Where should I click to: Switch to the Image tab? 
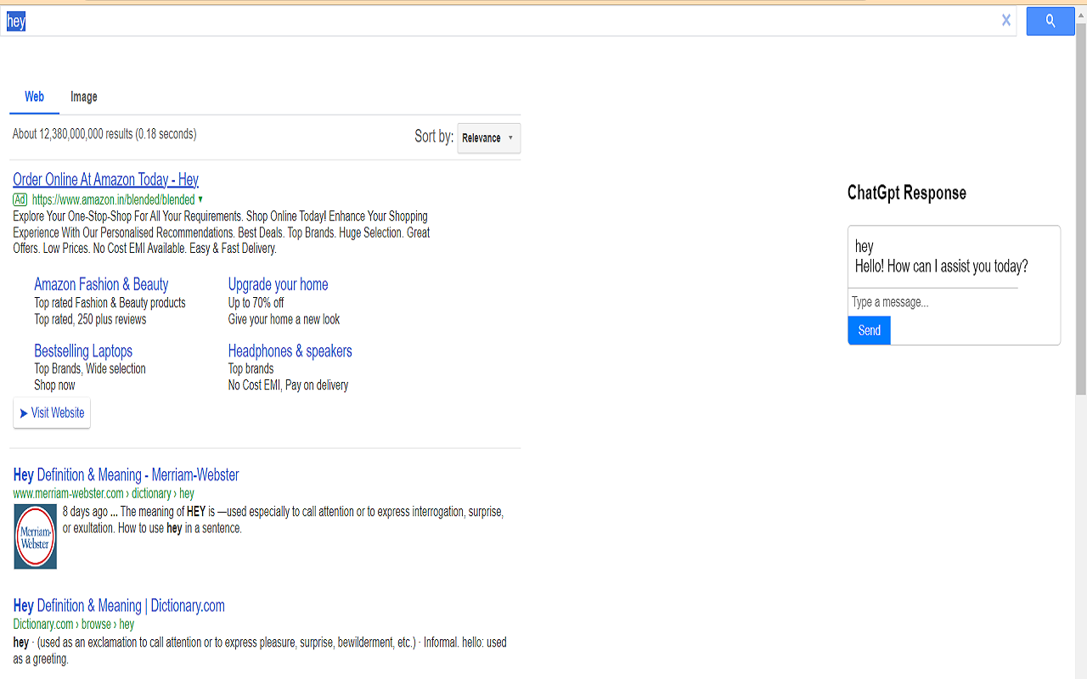coord(83,97)
